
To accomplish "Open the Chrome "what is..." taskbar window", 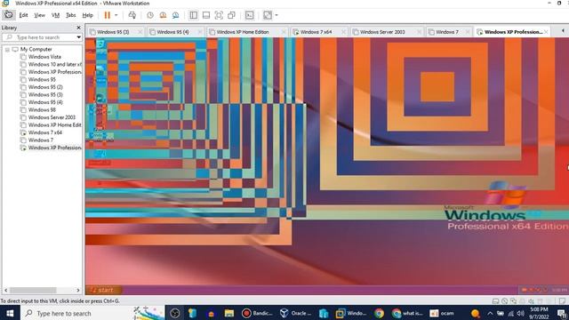I will 407,313.
